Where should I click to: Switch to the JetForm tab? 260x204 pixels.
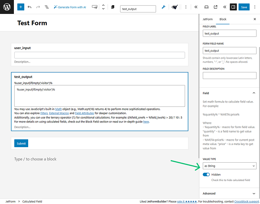click(208, 19)
